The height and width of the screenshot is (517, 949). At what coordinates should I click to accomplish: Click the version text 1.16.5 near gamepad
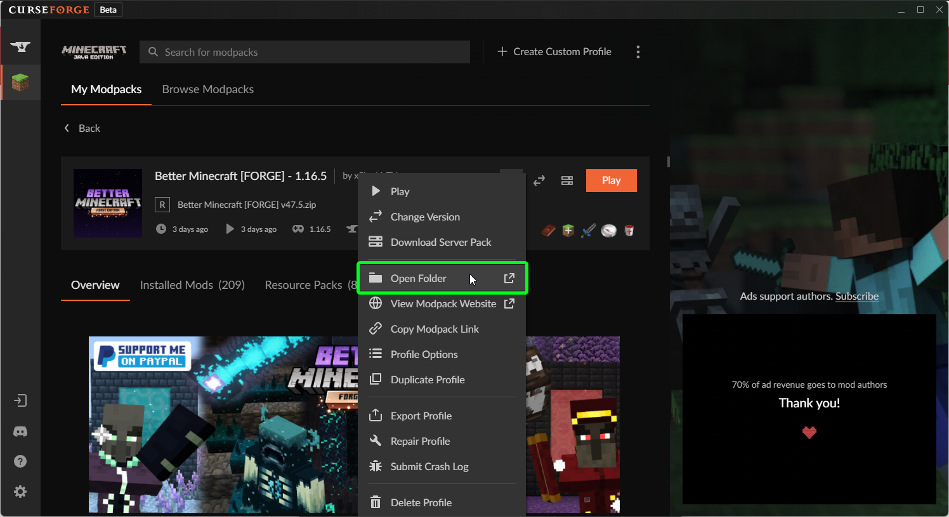[320, 229]
